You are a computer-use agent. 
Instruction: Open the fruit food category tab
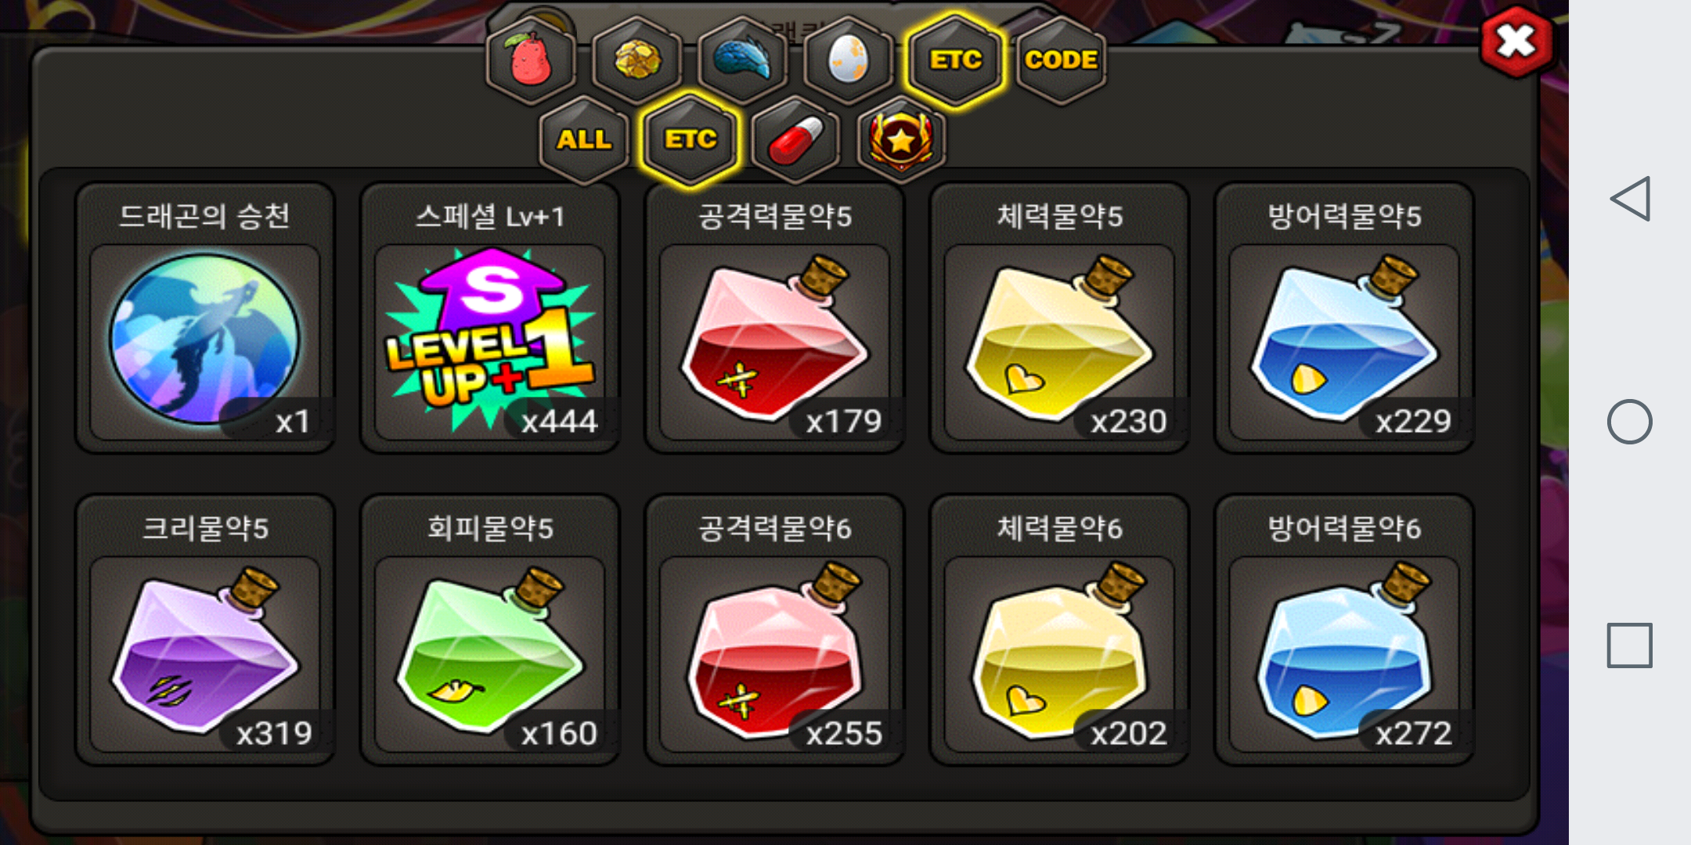click(x=532, y=59)
